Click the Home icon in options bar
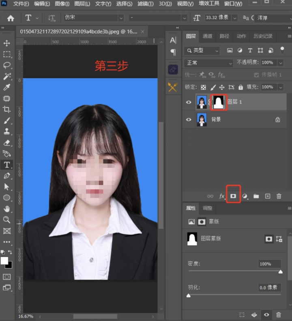292x321 pixels. [x=11, y=18]
